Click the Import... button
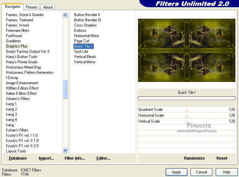 pyautogui.click(x=46, y=158)
